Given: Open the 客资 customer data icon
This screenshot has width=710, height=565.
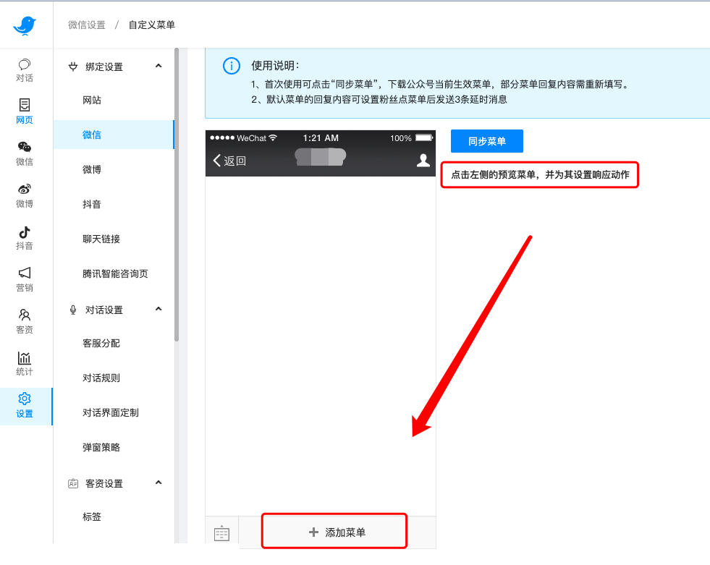Looking at the screenshot, I should pyautogui.click(x=25, y=322).
